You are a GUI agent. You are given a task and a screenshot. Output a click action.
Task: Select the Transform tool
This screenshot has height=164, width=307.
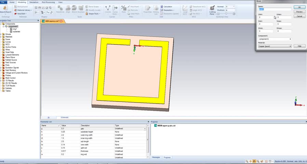point(60,9)
